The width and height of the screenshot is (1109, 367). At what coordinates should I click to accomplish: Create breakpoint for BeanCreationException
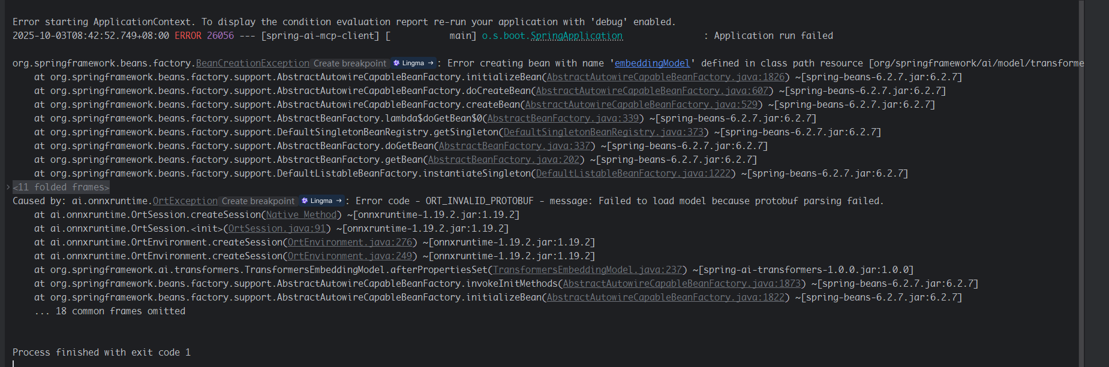click(350, 63)
